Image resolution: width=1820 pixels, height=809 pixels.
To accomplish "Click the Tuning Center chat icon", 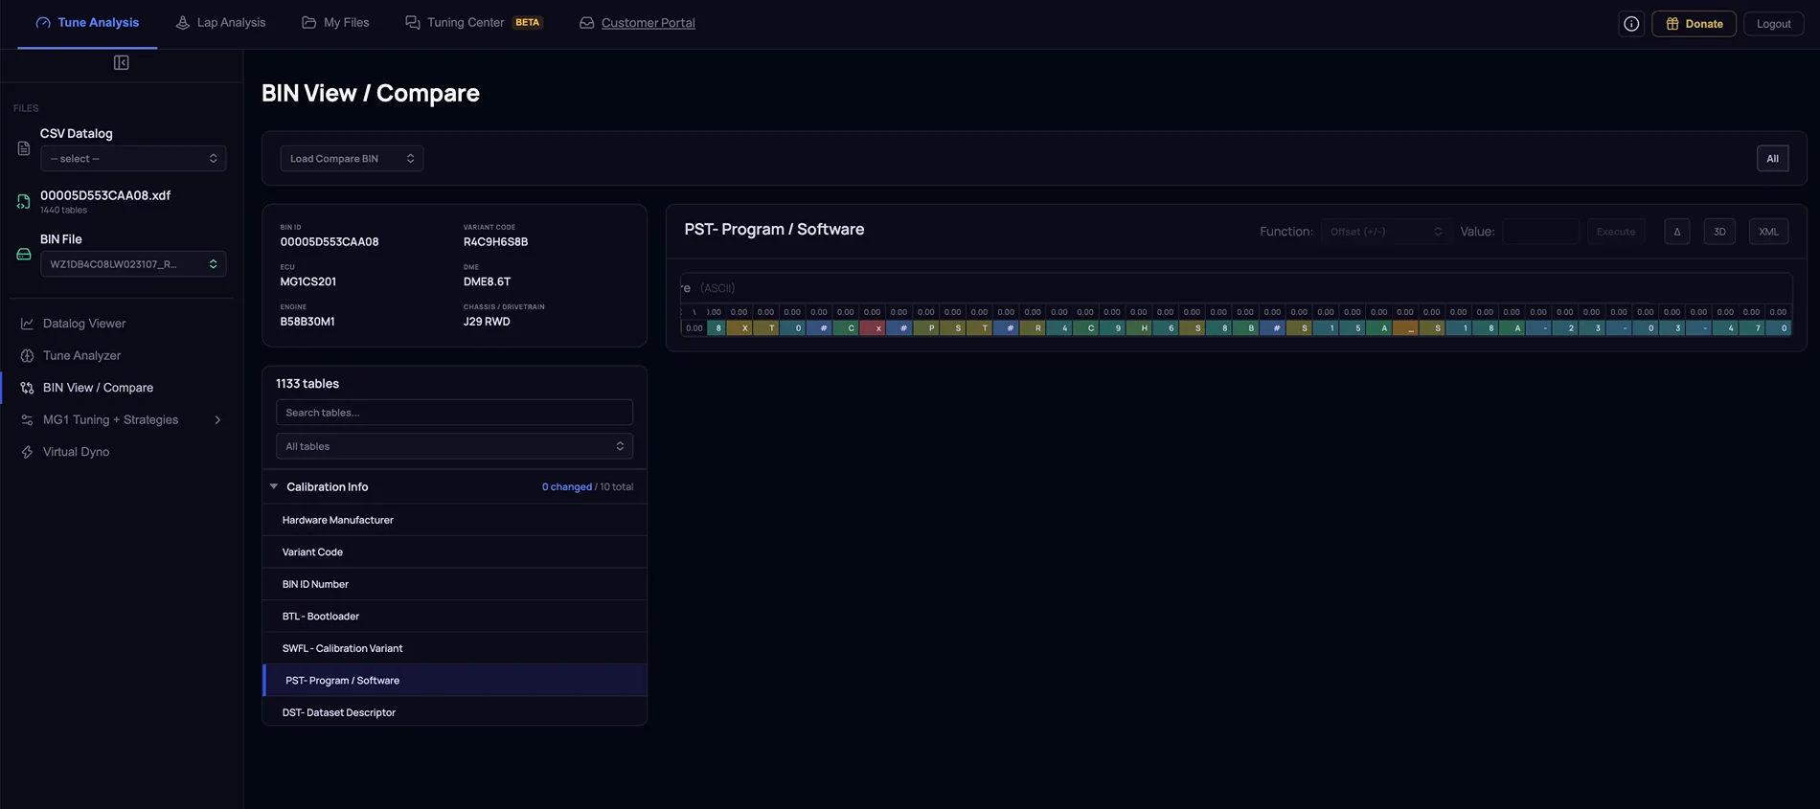I will coord(413,22).
